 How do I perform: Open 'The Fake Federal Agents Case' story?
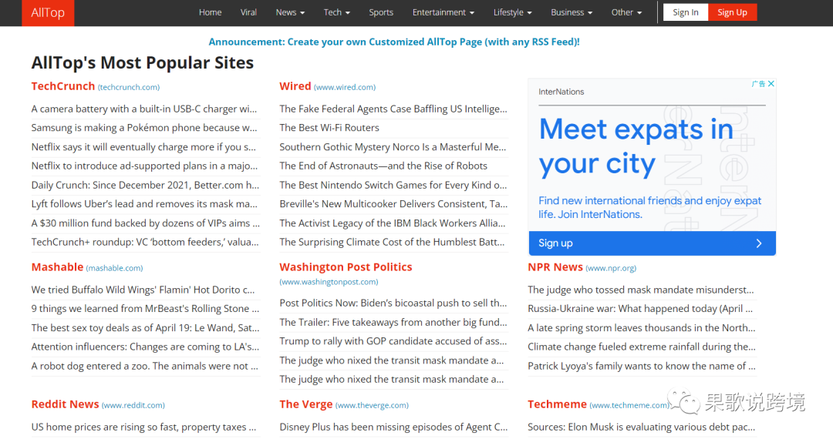click(393, 109)
